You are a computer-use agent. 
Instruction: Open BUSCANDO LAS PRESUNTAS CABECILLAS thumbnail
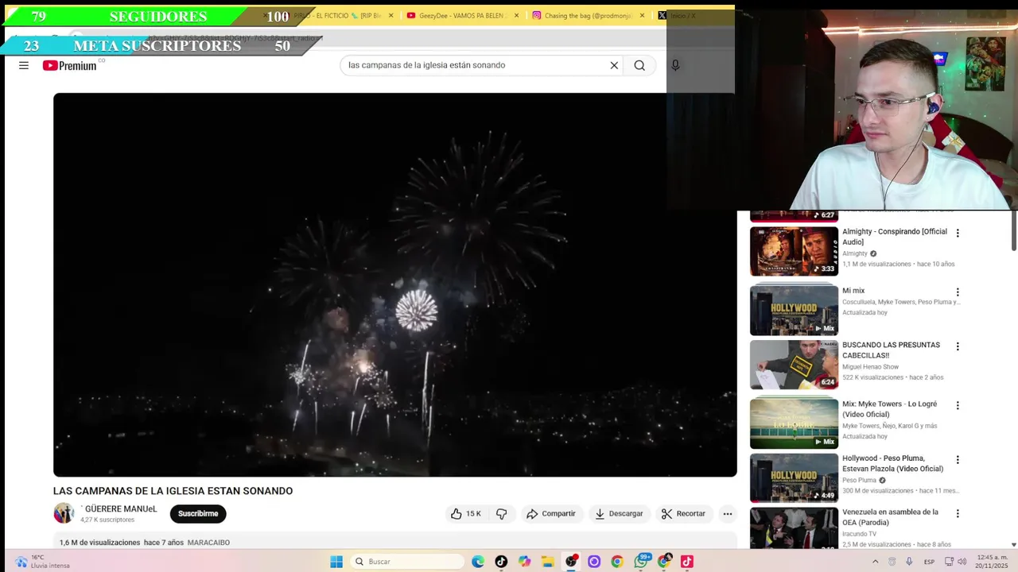[794, 365]
